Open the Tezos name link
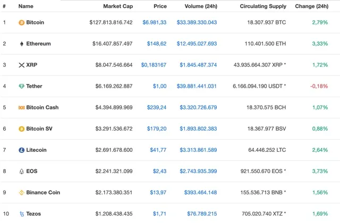Screen dimensions: 340x223 pos(33,213)
